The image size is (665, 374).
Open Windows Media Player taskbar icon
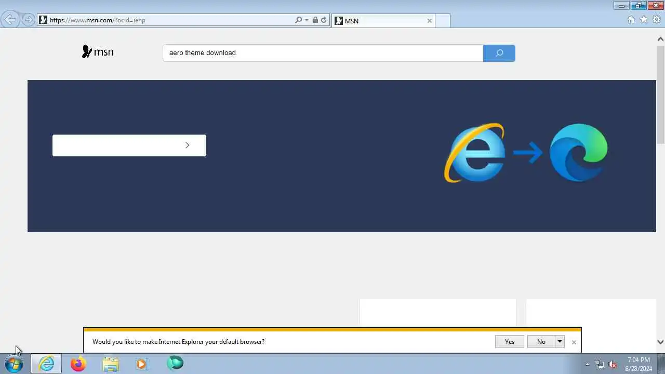[142, 364]
